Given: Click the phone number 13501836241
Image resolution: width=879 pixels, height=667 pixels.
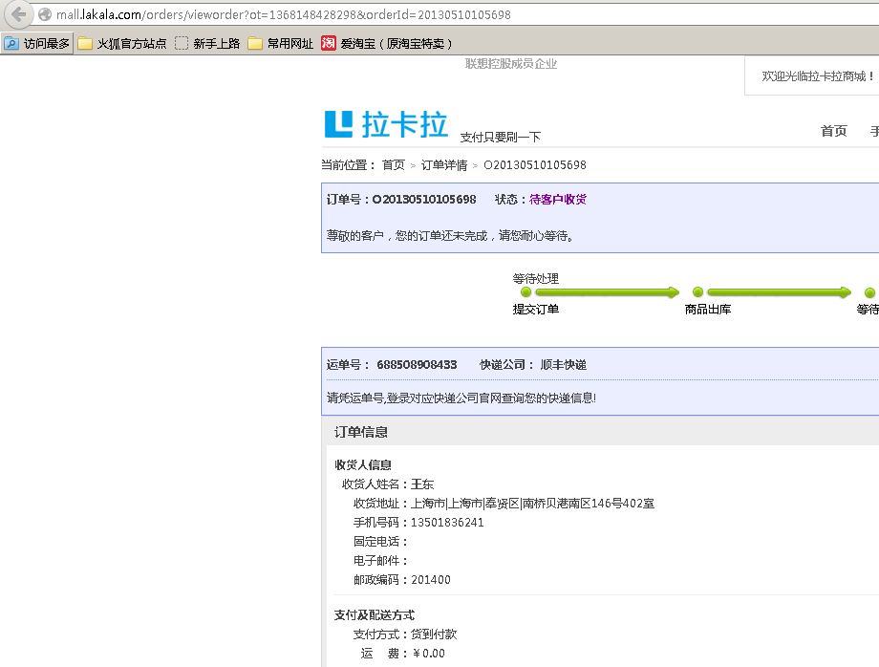Looking at the screenshot, I should pyautogui.click(x=447, y=523).
